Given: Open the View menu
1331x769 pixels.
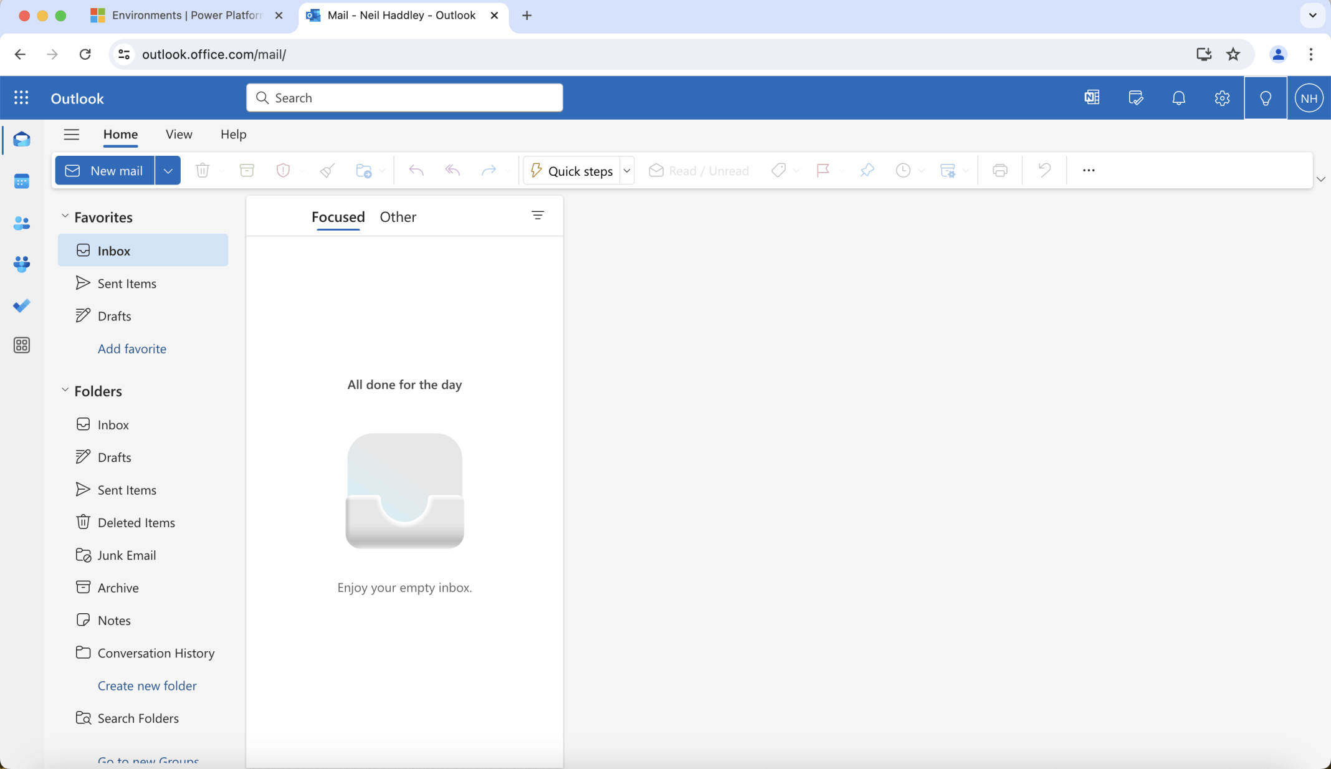Looking at the screenshot, I should click(x=179, y=134).
